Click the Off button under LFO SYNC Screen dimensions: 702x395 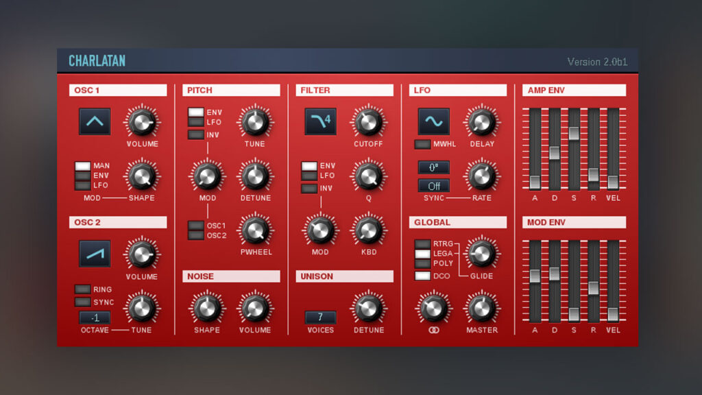coord(433,186)
